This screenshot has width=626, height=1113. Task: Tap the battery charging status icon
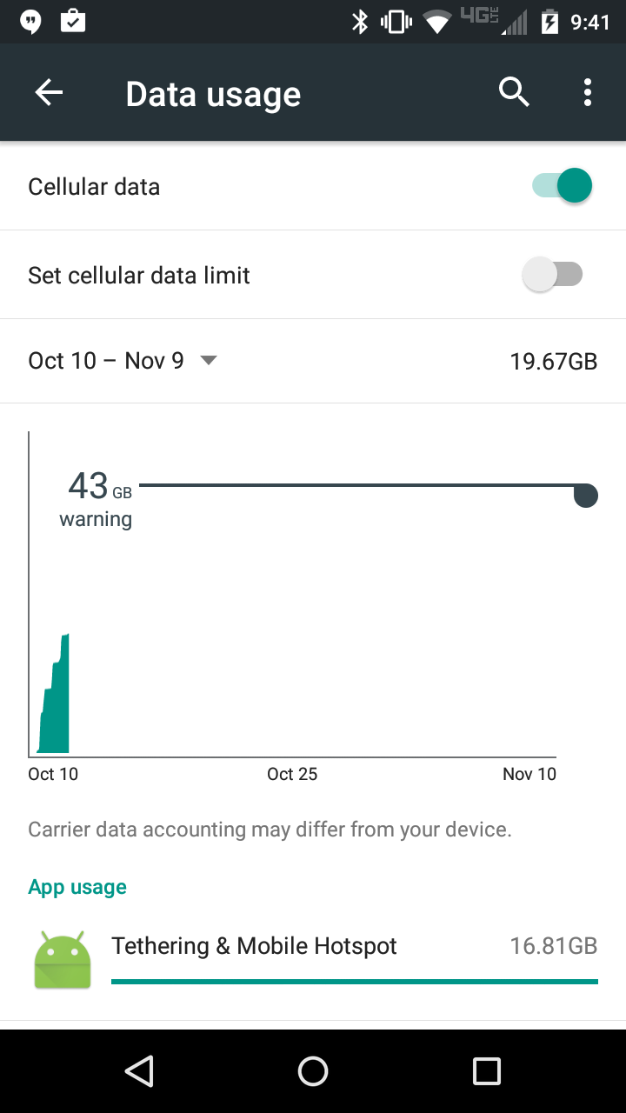549,22
